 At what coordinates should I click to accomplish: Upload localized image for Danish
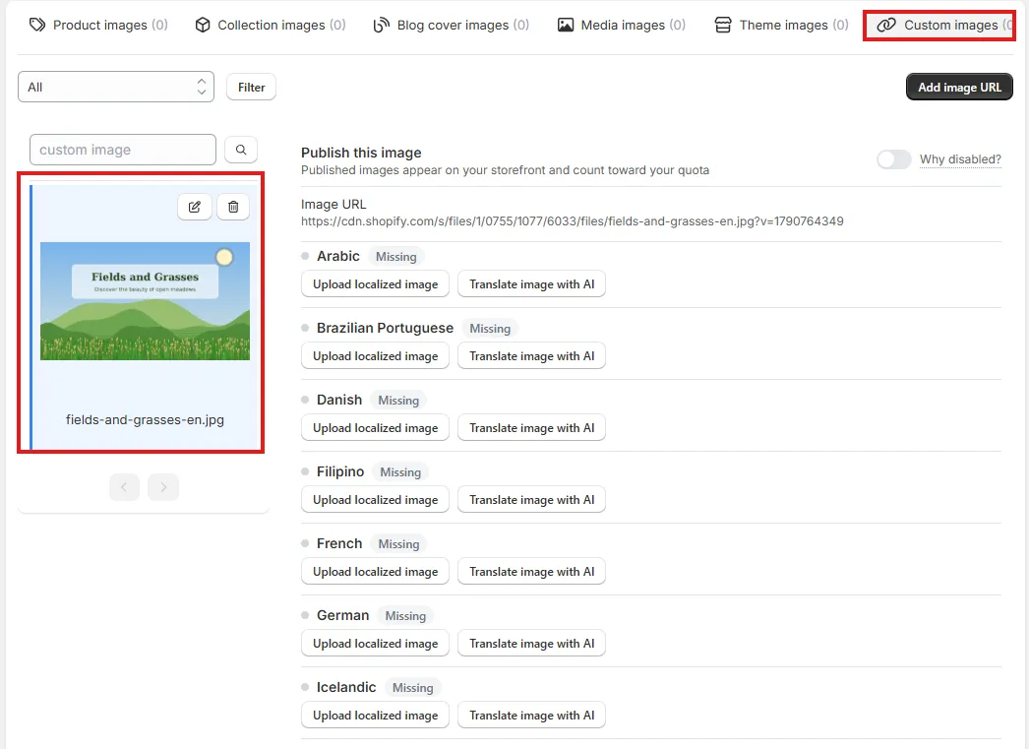376,428
